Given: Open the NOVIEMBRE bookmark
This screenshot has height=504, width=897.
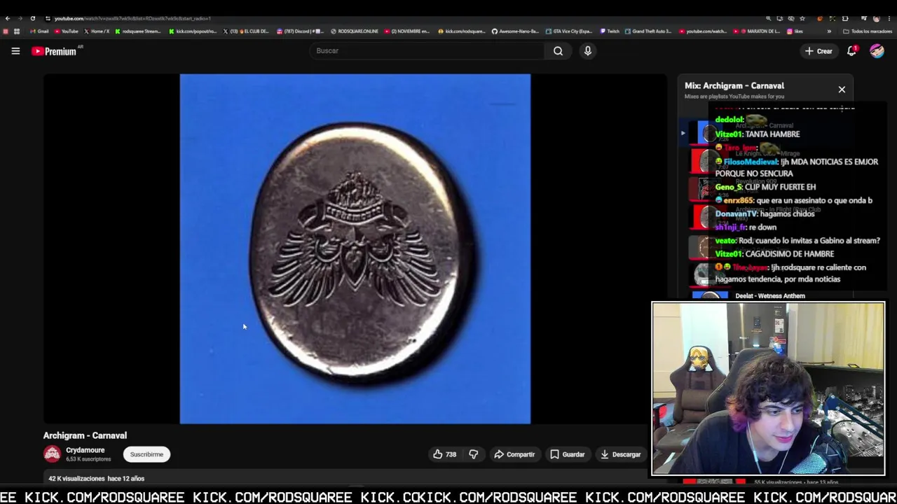Looking at the screenshot, I should [407, 31].
